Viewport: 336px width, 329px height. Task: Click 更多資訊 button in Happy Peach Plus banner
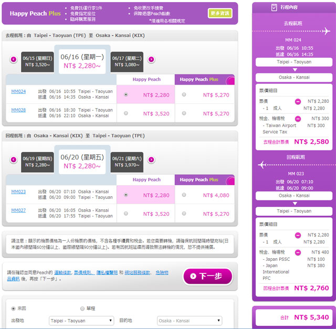pyautogui.click(x=220, y=13)
